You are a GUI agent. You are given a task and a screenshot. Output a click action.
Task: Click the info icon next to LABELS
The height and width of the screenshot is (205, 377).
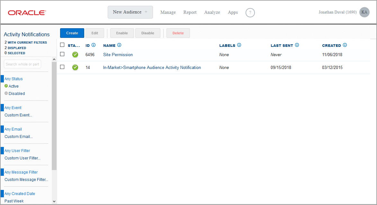239,45
